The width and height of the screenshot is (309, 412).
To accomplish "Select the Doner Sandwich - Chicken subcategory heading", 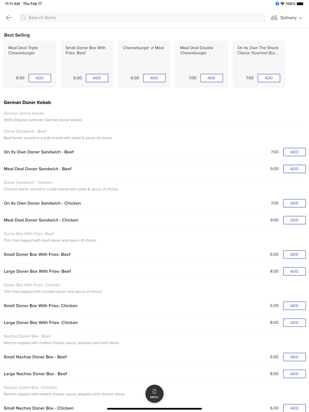I will [x=28, y=182].
